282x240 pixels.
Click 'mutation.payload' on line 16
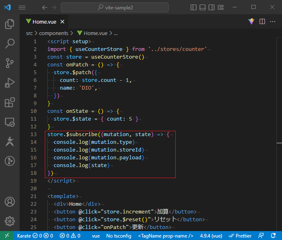pos(116,157)
